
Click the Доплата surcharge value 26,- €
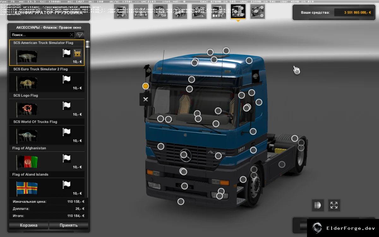tap(80, 209)
